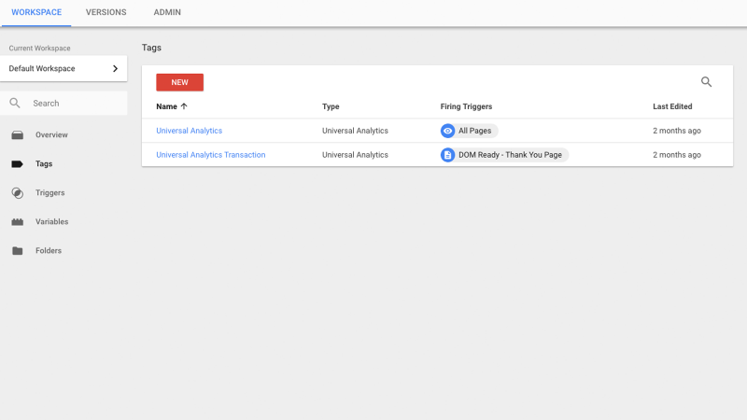The width and height of the screenshot is (747, 420).
Task: Switch to the Admin tab
Action: tap(167, 12)
